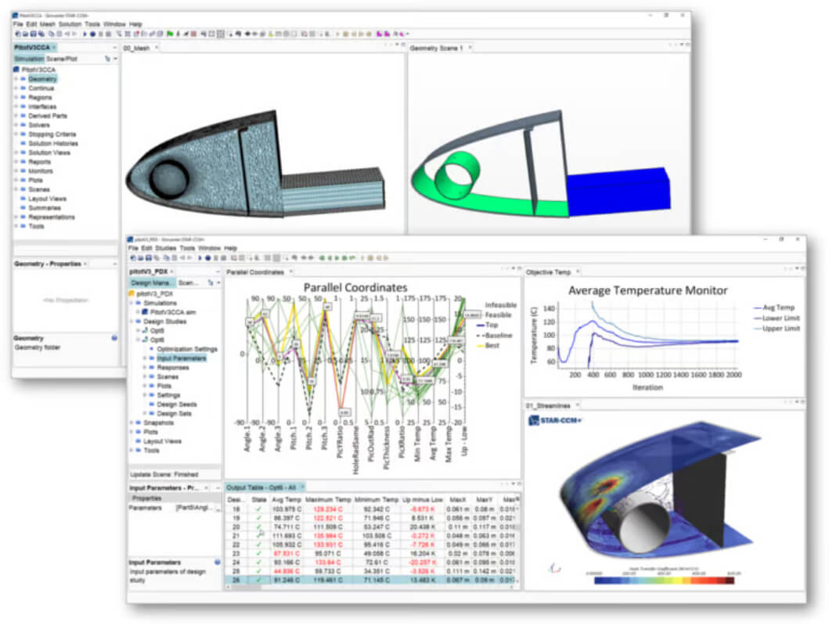The width and height of the screenshot is (829, 626).
Task: Switch to the Scene/Plot tab
Action: [62, 59]
